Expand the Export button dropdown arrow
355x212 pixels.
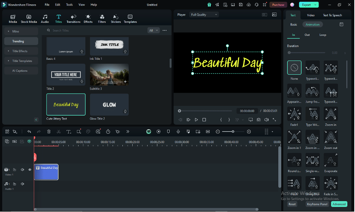pos(315,5)
